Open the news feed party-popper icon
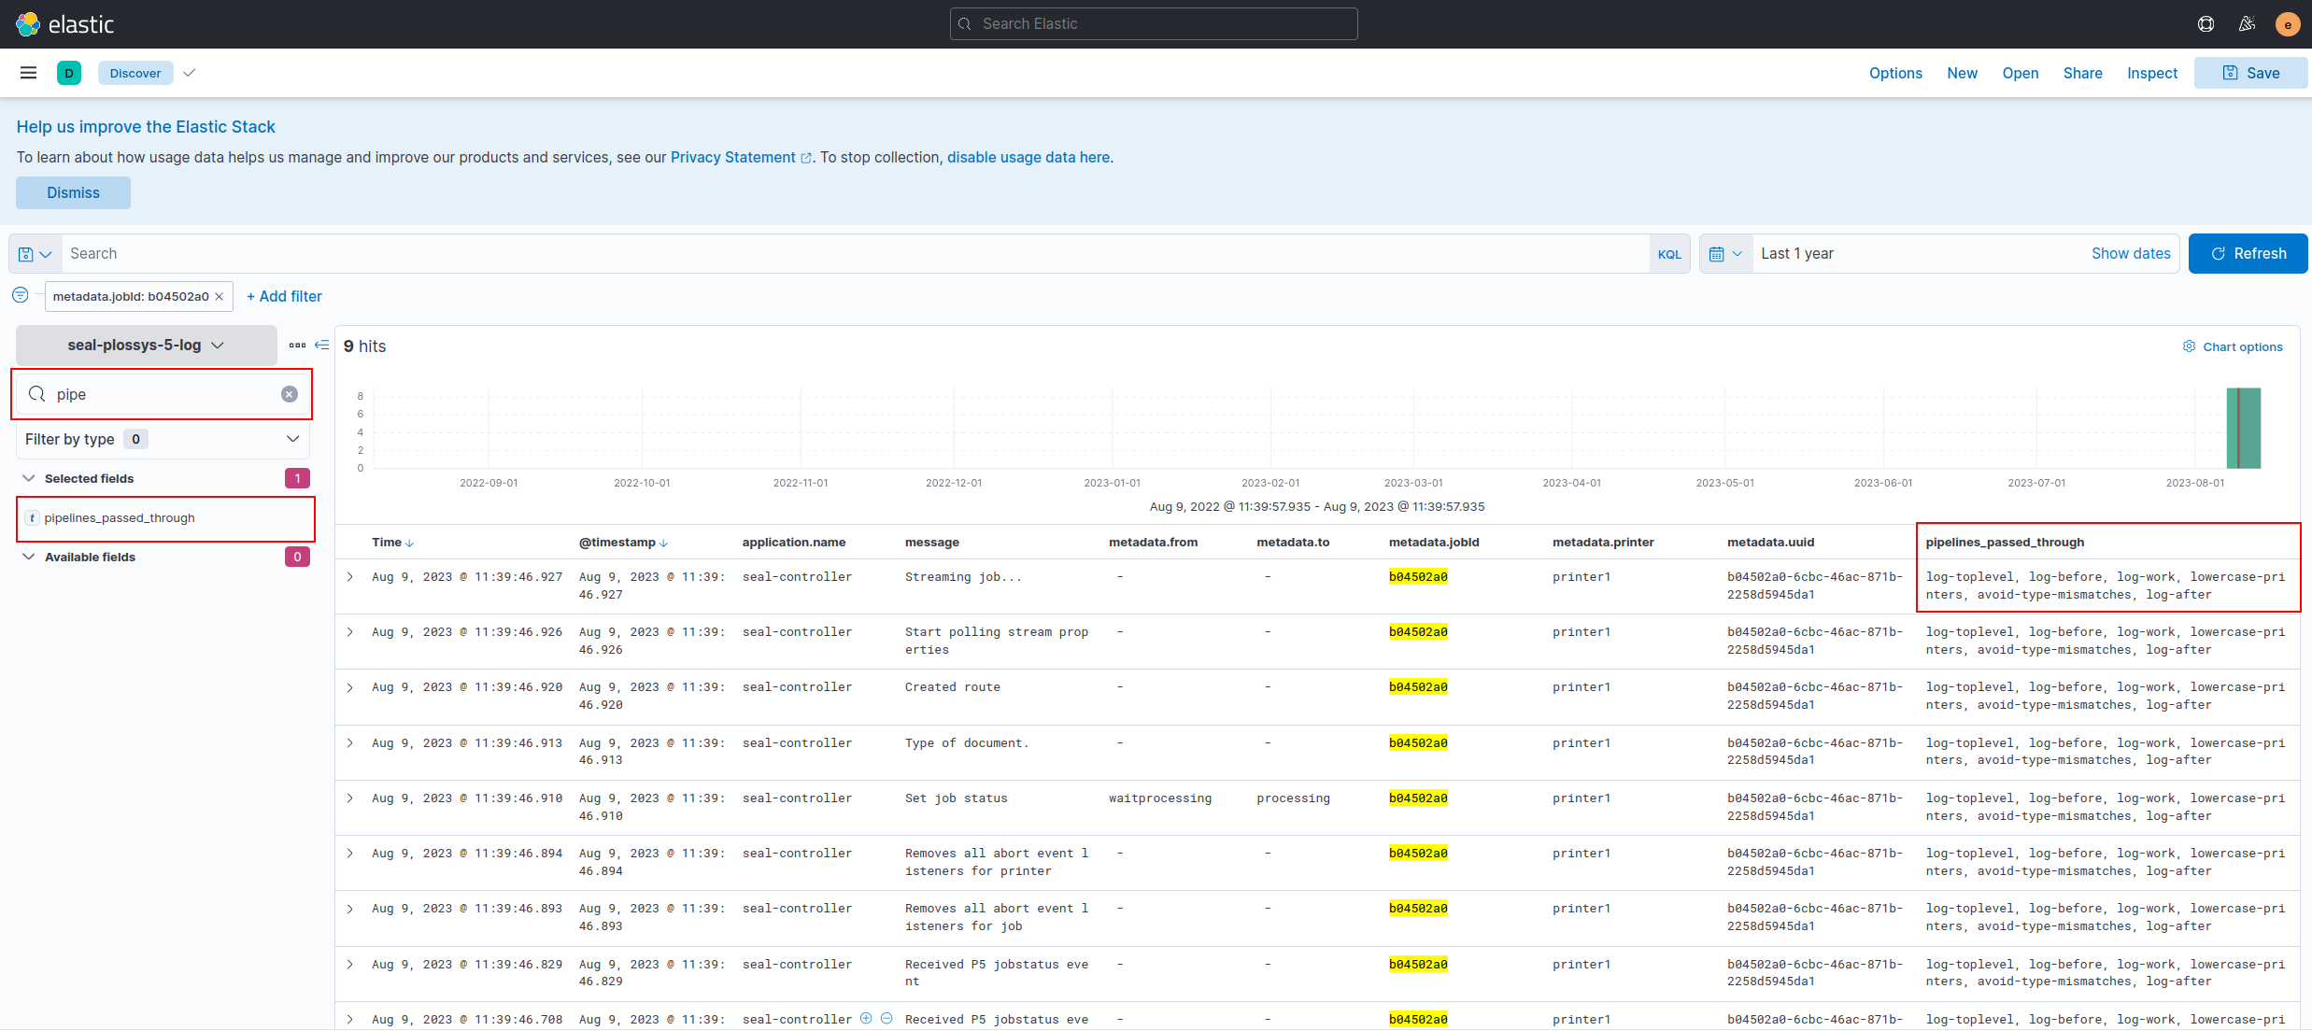Image resolution: width=2312 pixels, height=1031 pixels. click(2248, 23)
